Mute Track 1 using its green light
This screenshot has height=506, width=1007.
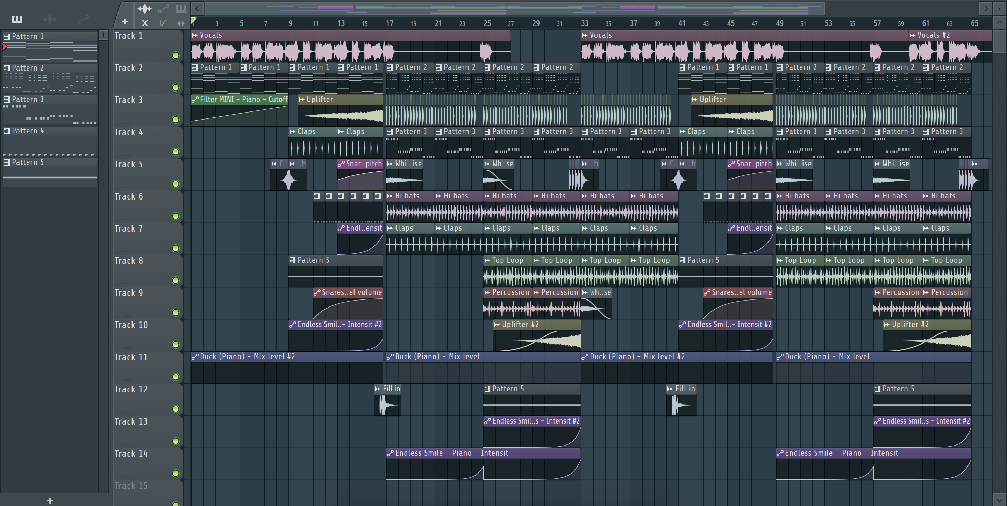(176, 56)
